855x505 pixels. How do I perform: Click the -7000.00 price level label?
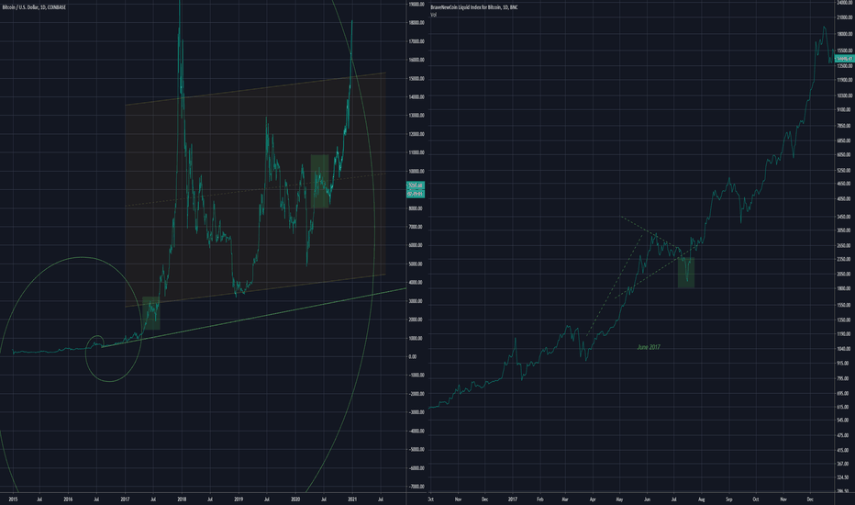point(416,487)
